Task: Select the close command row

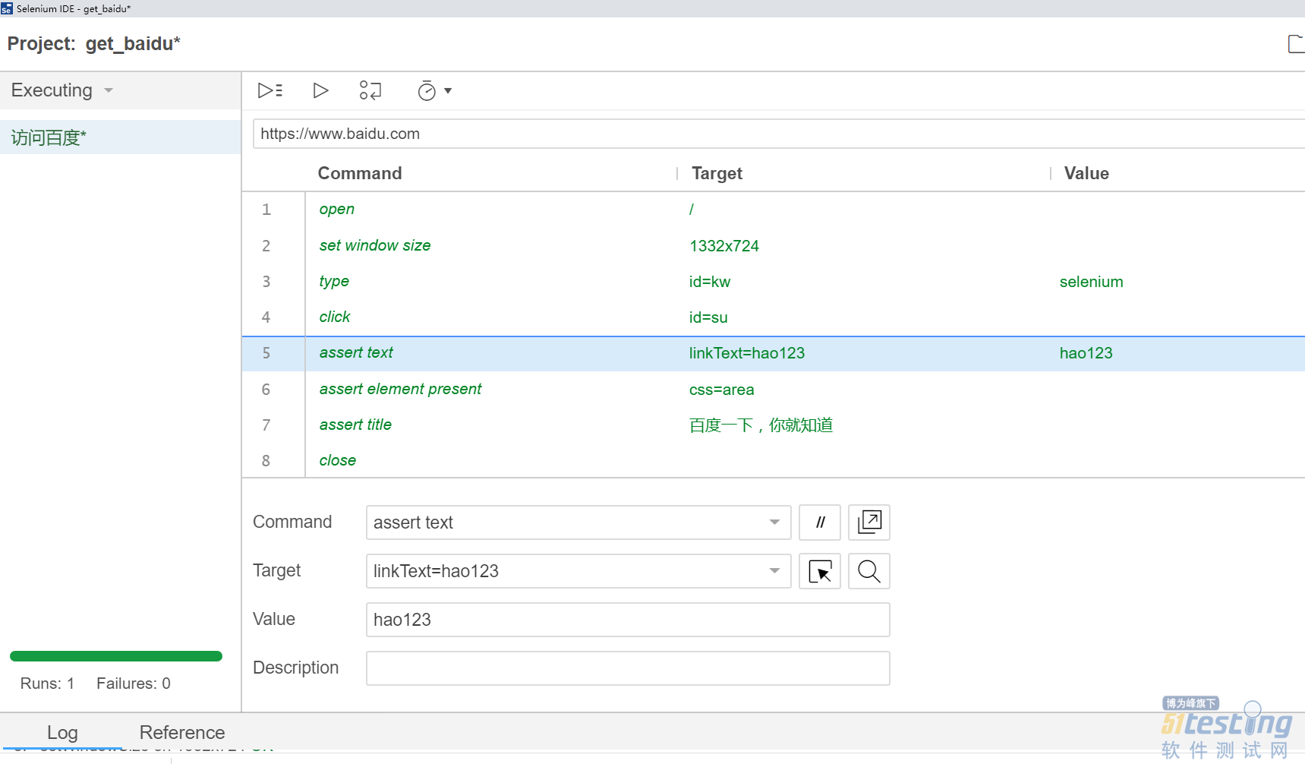Action: coord(774,461)
